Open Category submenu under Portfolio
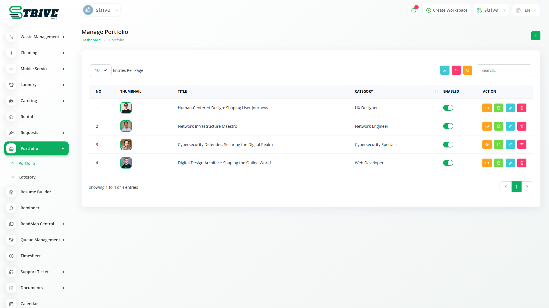Viewport: 549px width, 308px height. point(27,177)
